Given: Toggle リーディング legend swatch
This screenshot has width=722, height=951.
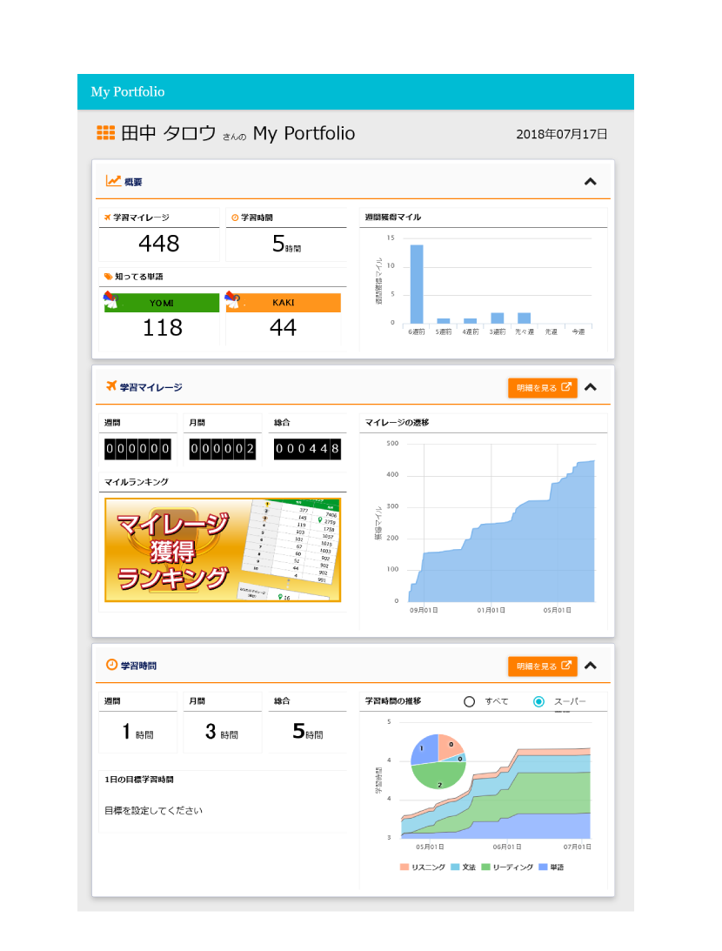Looking at the screenshot, I should click(x=485, y=867).
